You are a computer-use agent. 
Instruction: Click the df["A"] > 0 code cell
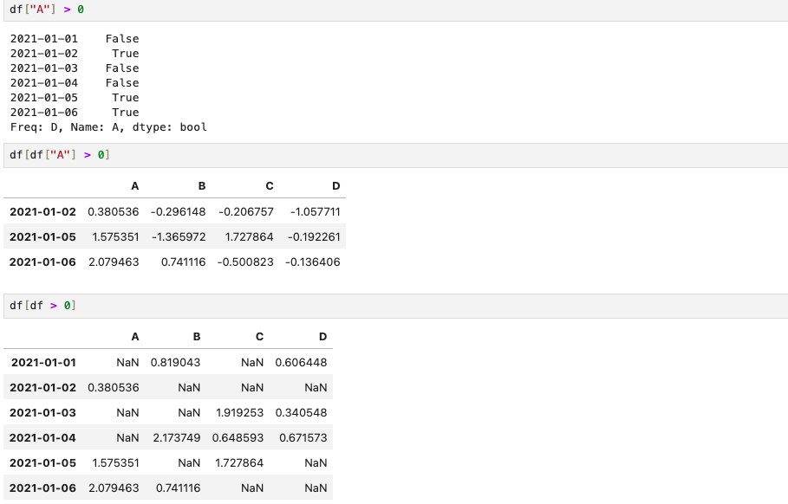click(395, 10)
